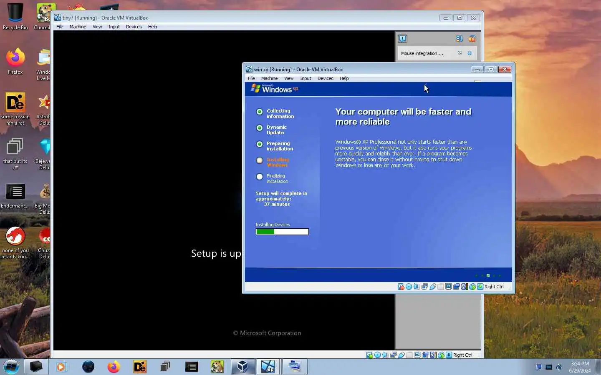Click display icon in tiny7 status bar

tap(417, 355)
